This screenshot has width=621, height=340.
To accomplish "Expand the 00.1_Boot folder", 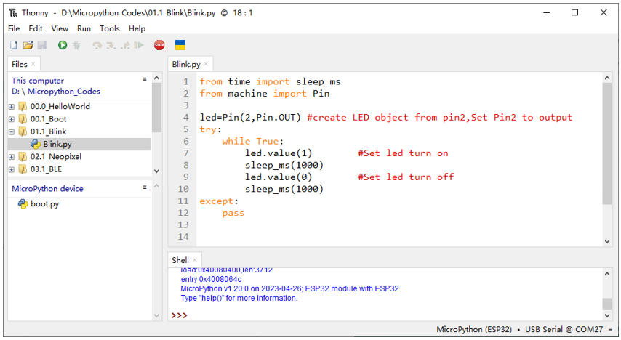I will (12, 119).
